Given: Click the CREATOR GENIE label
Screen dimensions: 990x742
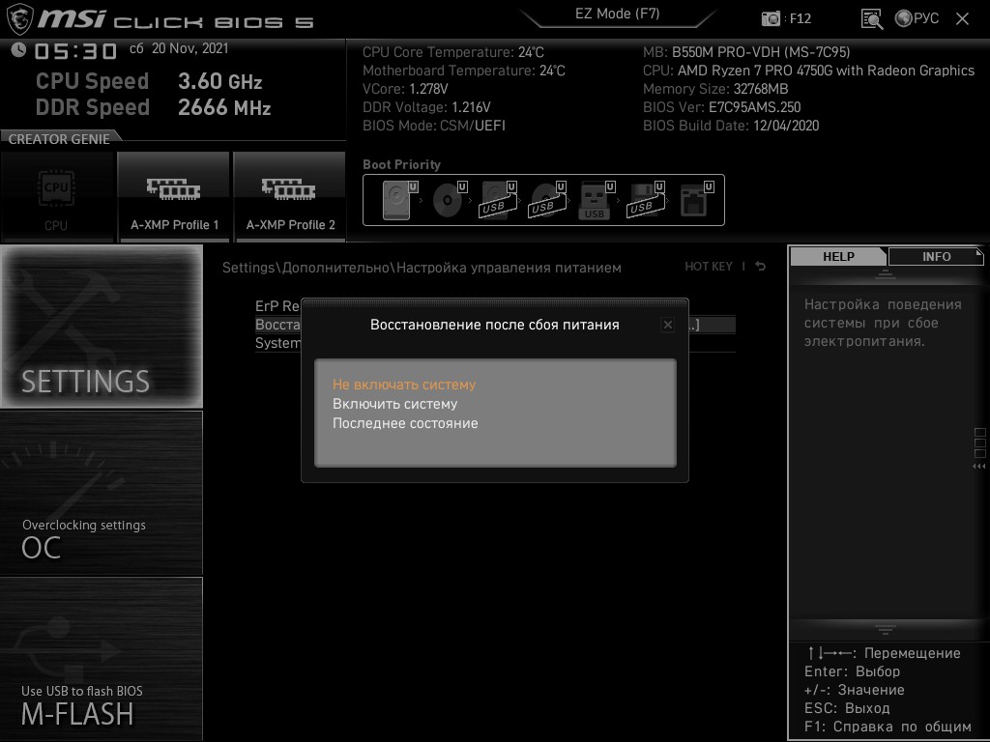Looking at the screenshot, I should click(x=59, y=139).
